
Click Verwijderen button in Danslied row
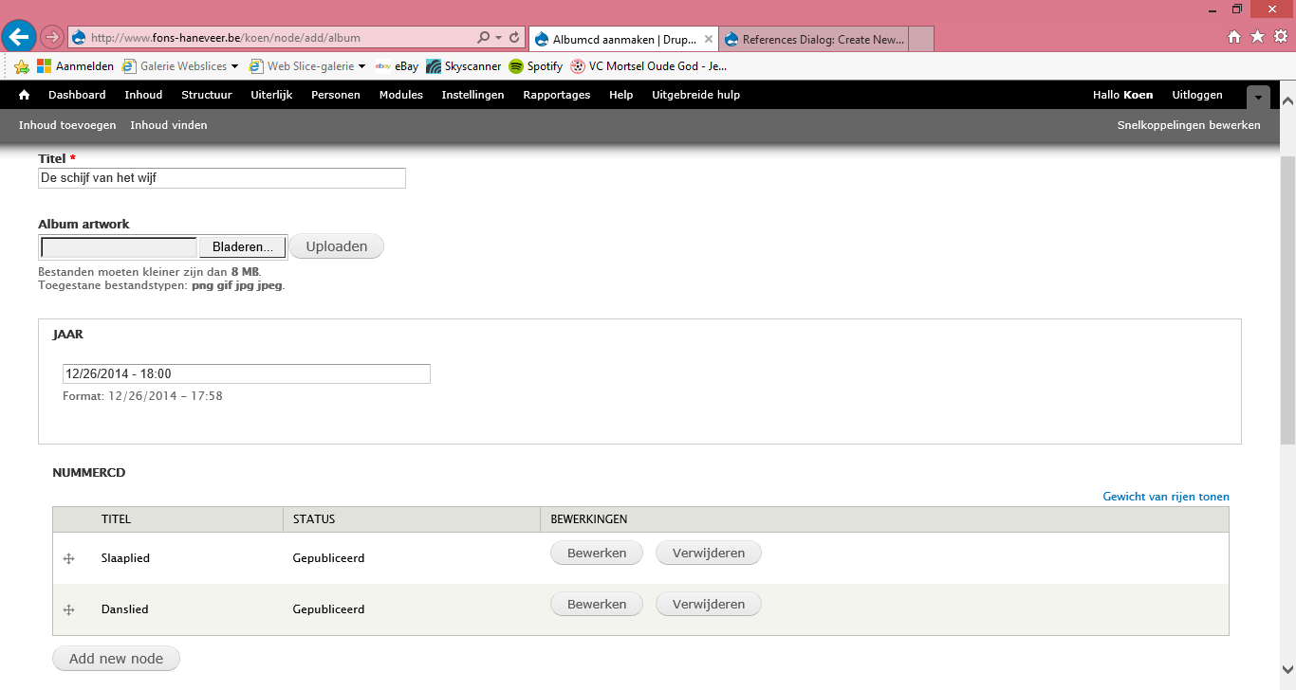709,604
